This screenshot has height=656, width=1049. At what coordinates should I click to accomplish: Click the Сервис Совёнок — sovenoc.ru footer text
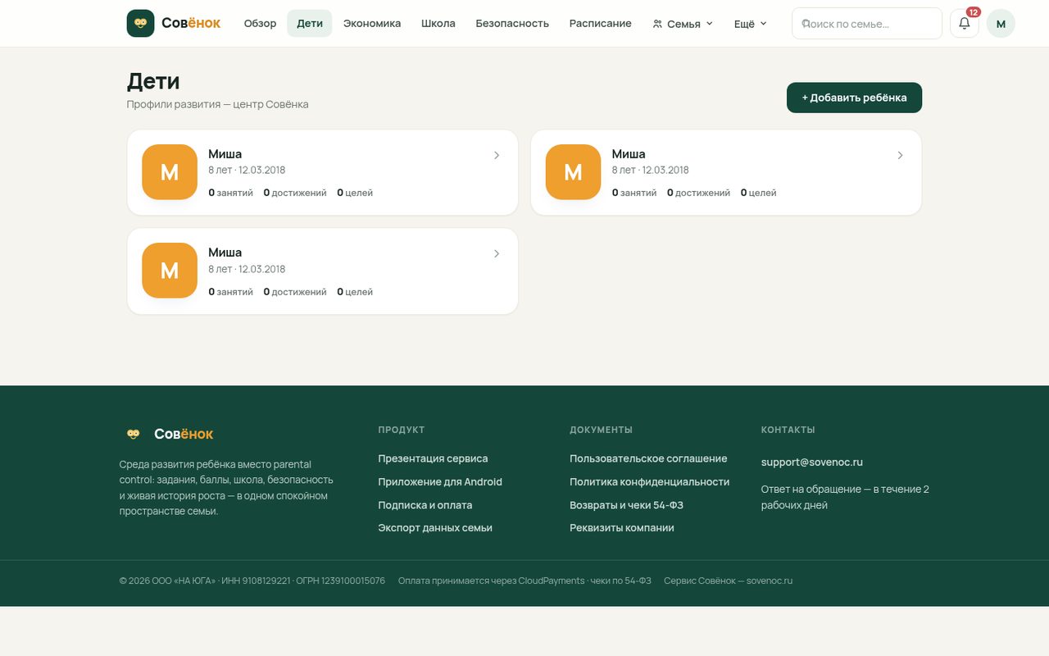(x=729, y=581)
